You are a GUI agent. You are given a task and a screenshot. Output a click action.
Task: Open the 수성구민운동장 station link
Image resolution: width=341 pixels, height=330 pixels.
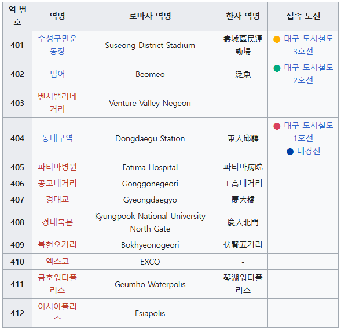tap(57, 45)
